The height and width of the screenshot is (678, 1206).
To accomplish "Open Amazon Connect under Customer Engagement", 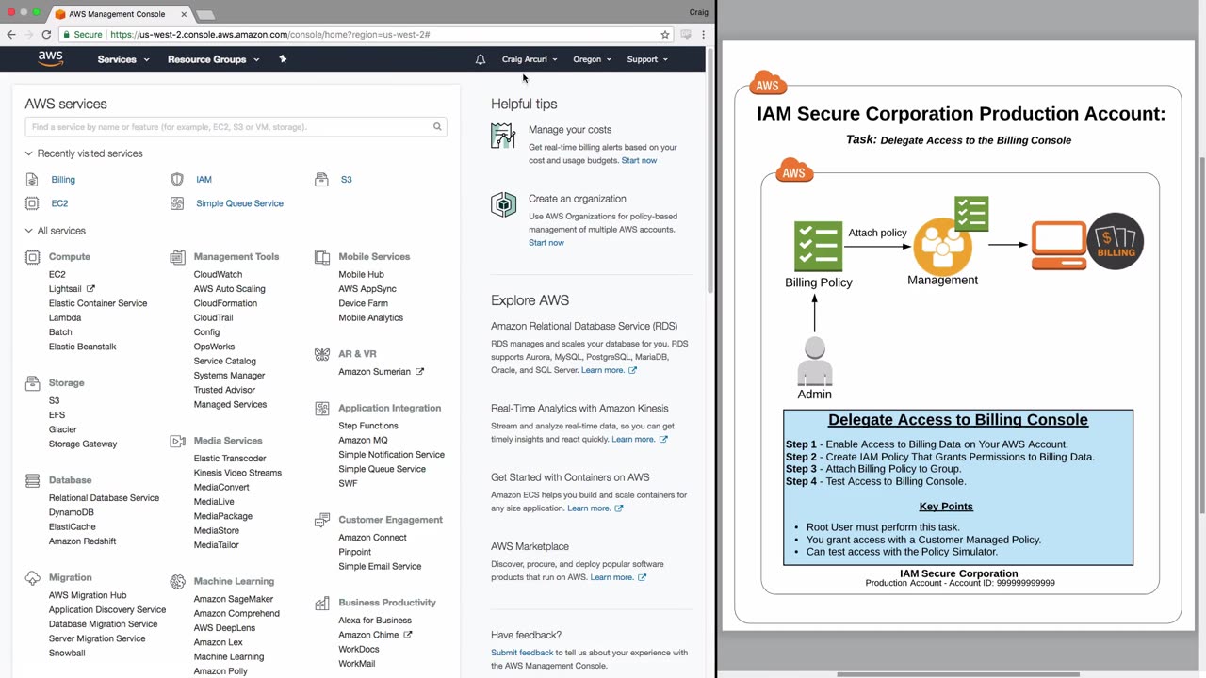I will 373,537.
